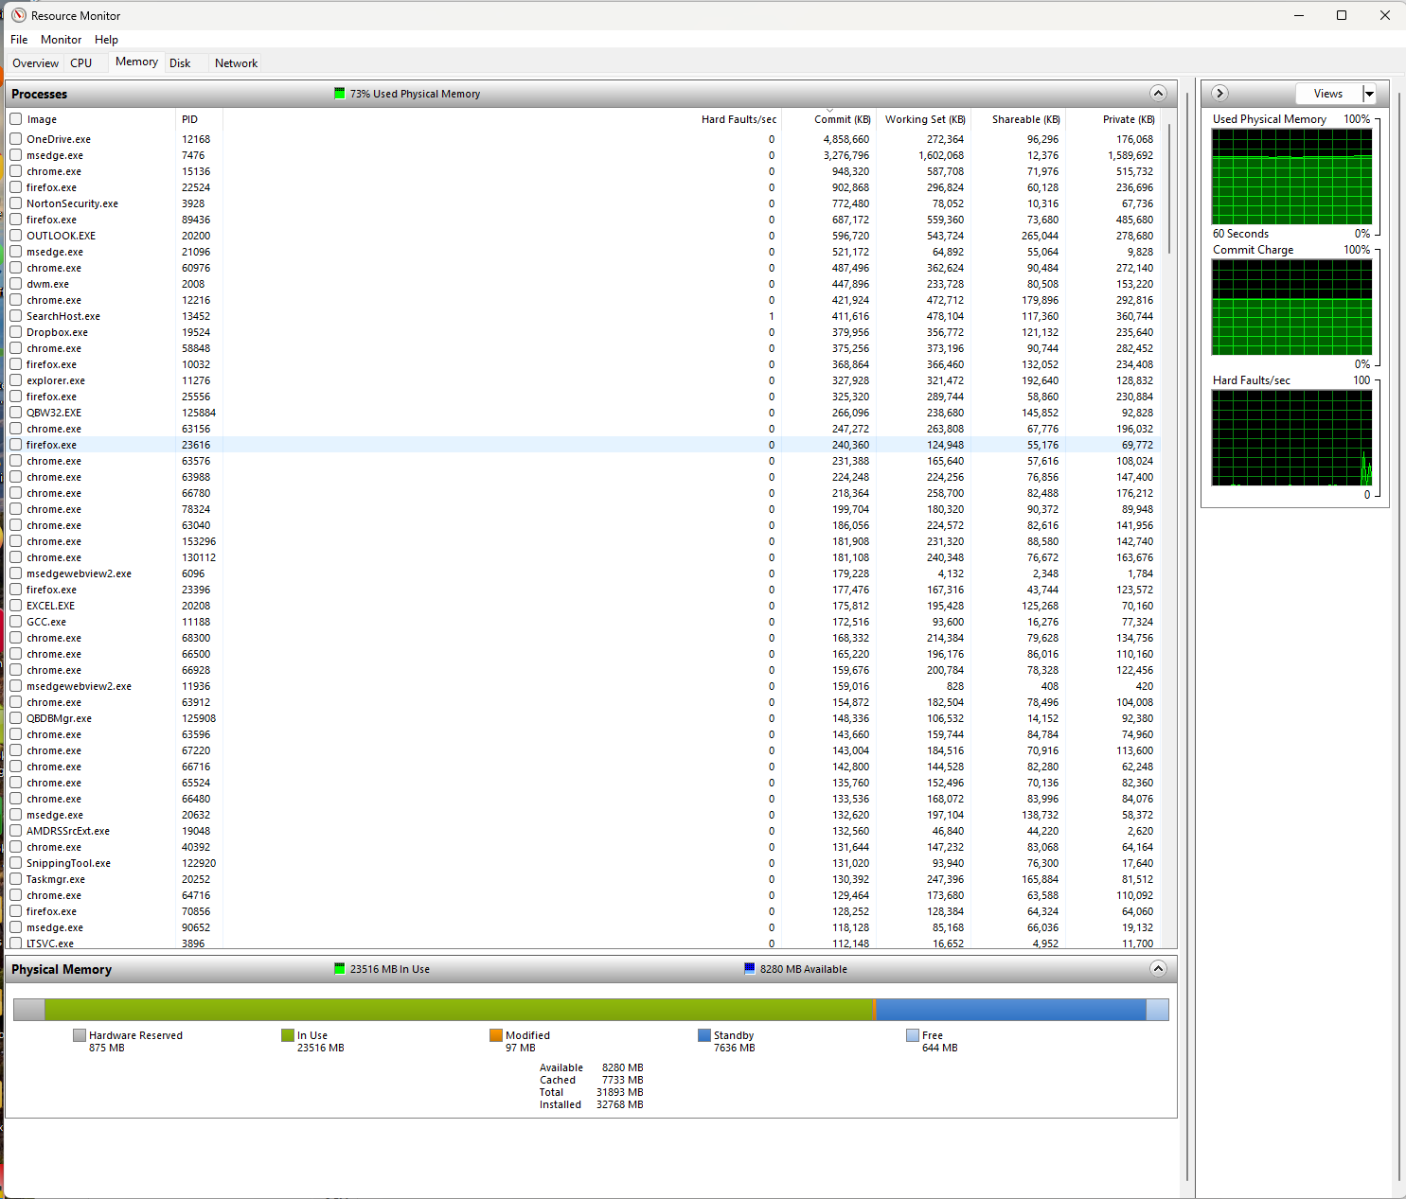Collapse the Physical Memory section chevron
This screenshot has width=1406, height=1199.
point(1157,968)
